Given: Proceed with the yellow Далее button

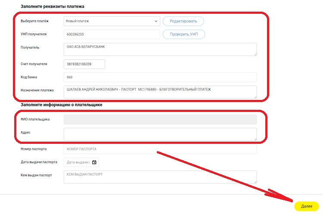Looking at the screenshot, I should coord(307,206).
